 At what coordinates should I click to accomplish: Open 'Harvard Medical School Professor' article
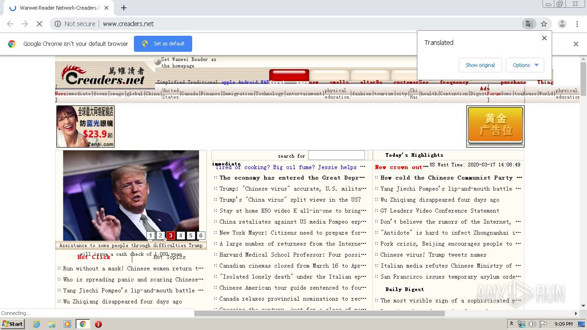point(293,255)
